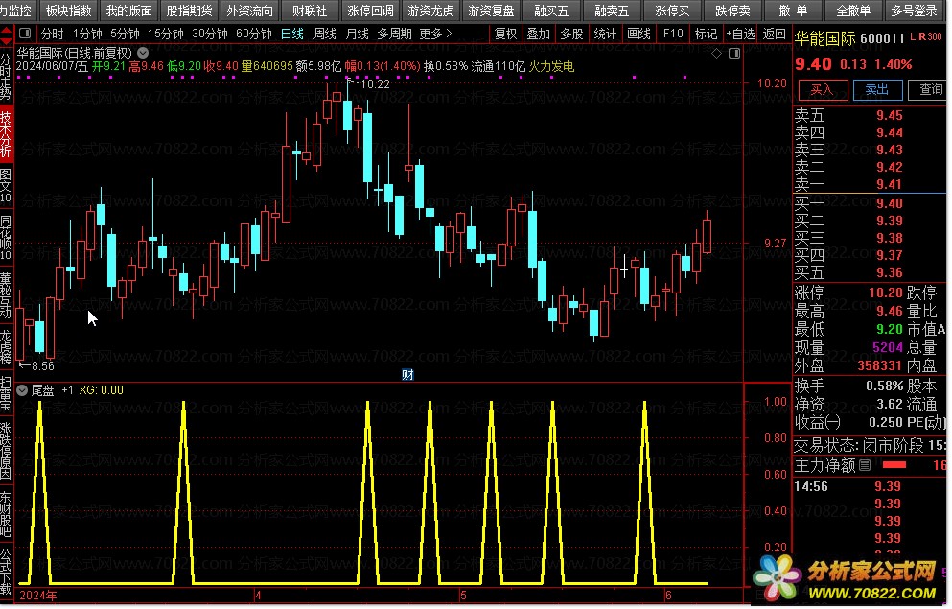
Task: Switch to 60分钟 period
Action: pos(254,34)
